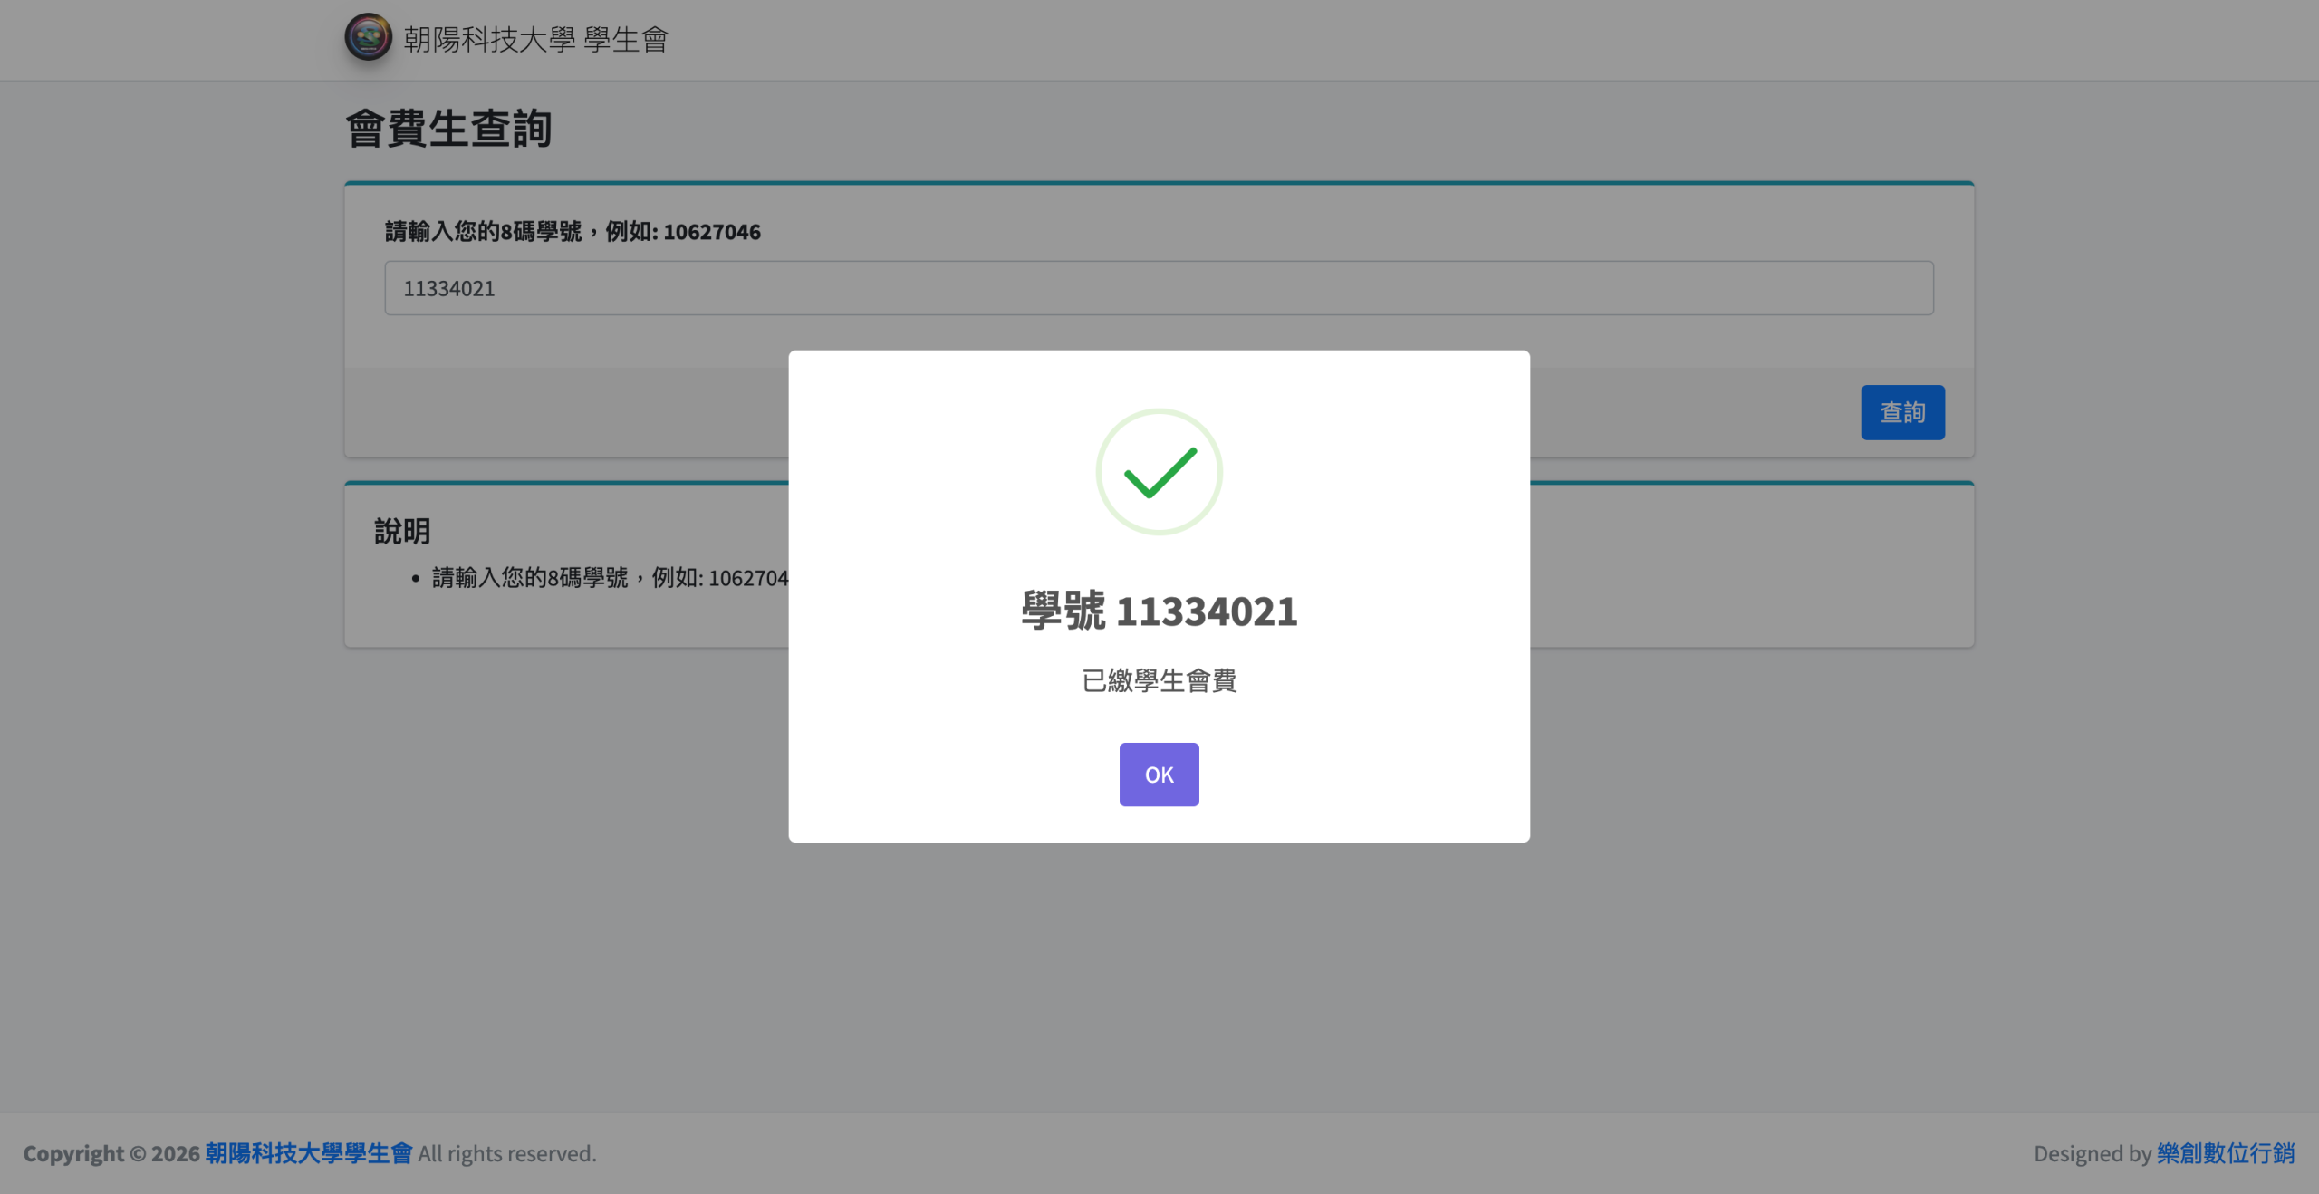Click the student association logo icon
Screen dimensions: 2319x1194
[x=368, y=38]
